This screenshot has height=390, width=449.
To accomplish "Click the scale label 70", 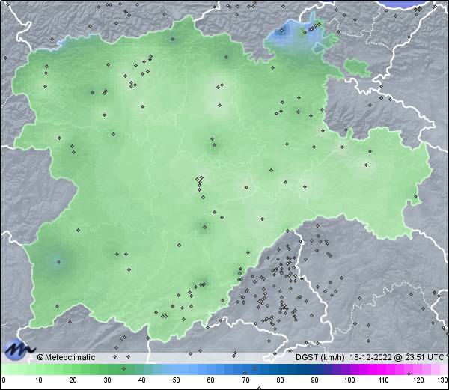I will (x=245, y=380).
